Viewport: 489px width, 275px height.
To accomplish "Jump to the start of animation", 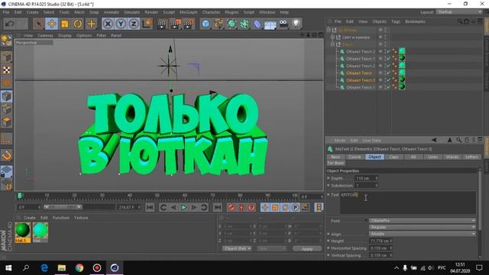I will click(x=150, y=207).
